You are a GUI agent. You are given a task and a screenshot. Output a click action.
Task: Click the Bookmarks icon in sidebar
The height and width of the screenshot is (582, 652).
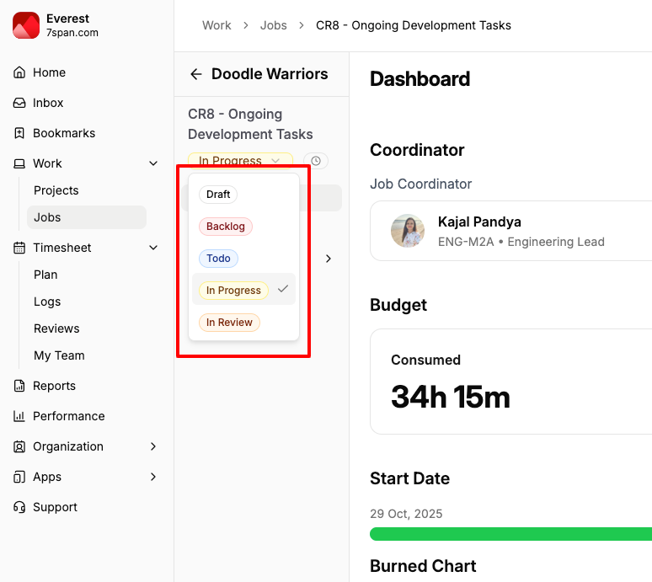click(x=19, y=133)
